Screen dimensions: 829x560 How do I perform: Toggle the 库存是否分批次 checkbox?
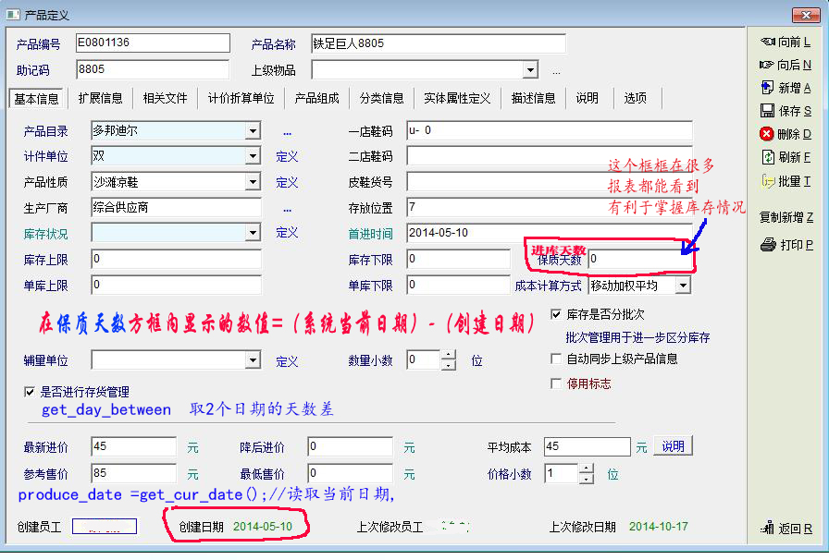click(556, 314)
